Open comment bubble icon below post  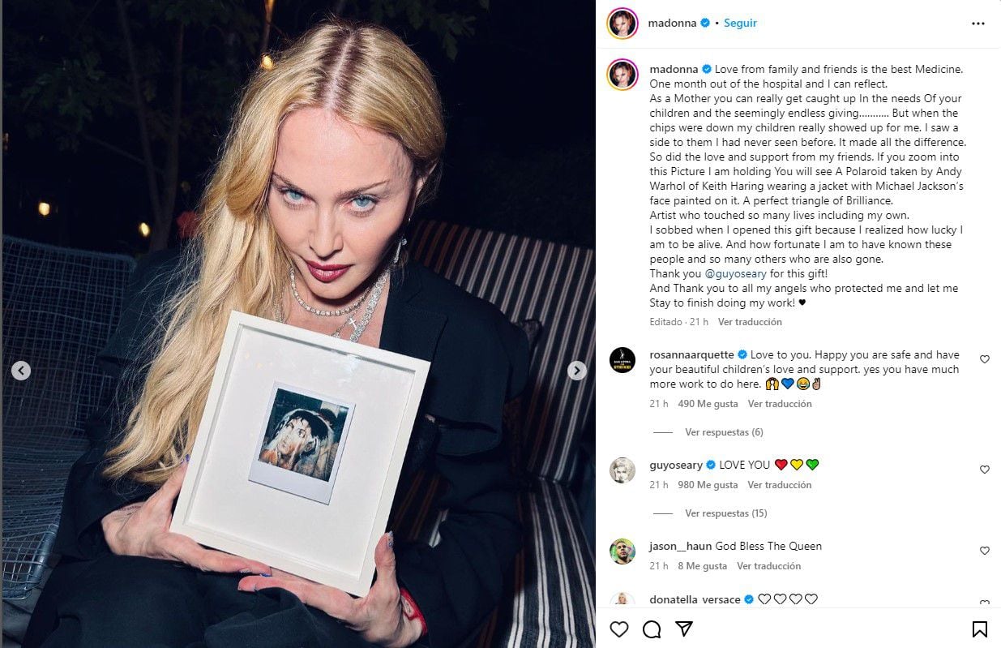652,629
